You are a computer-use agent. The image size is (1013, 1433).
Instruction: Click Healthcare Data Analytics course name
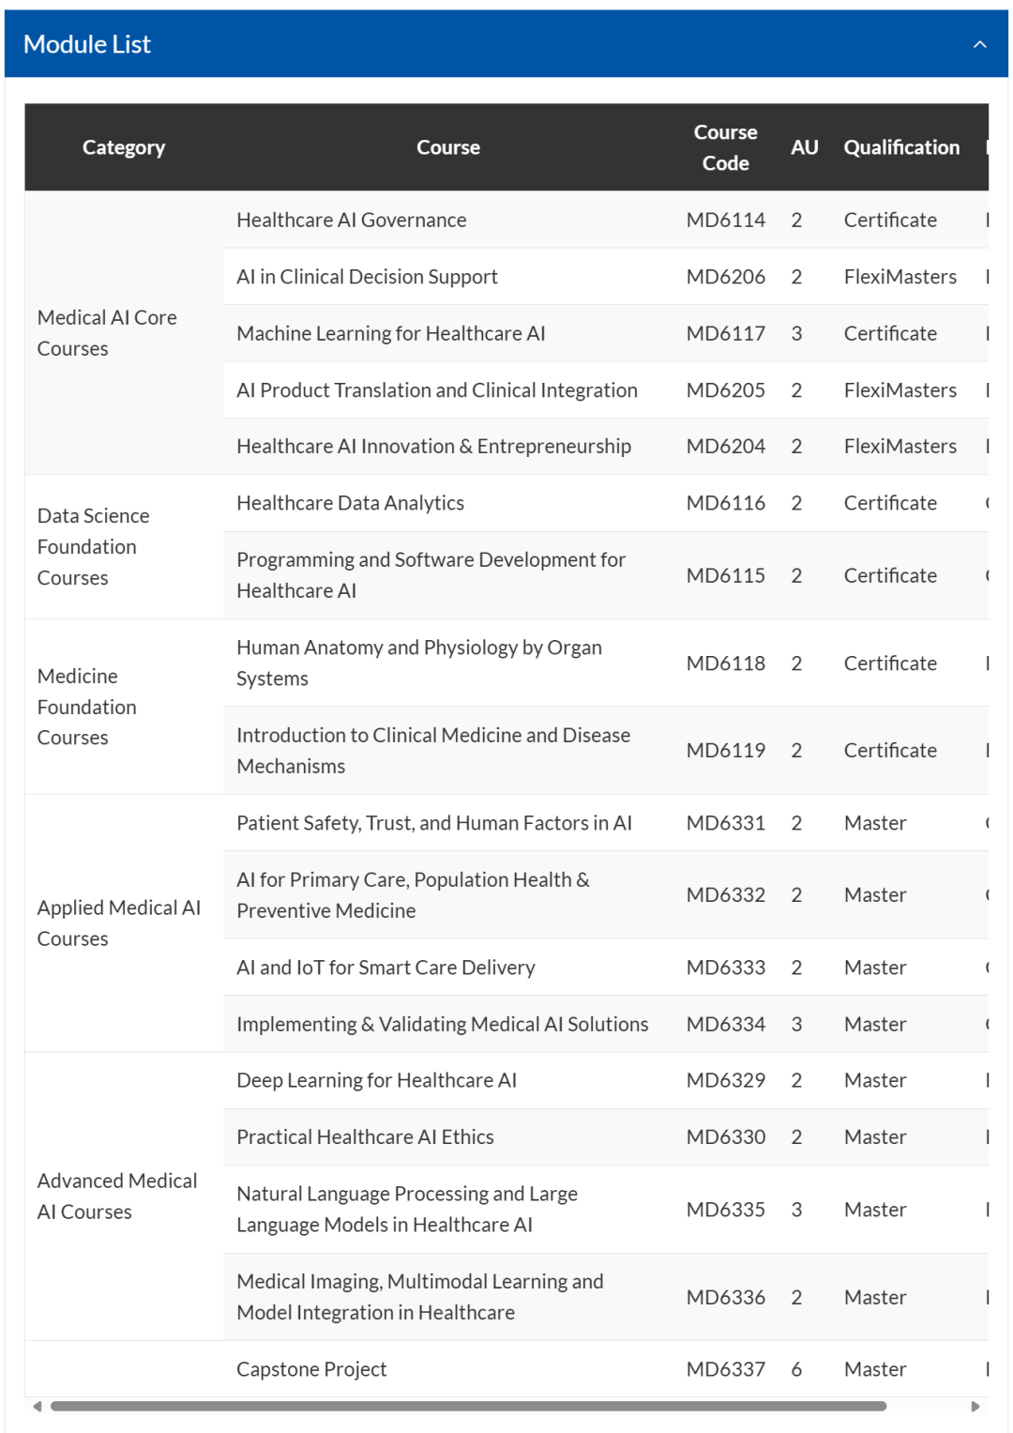[x=350, y=503]
